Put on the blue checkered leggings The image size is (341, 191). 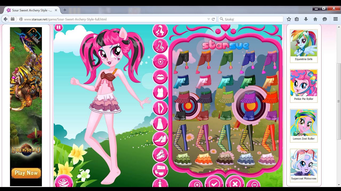[180, 138]
